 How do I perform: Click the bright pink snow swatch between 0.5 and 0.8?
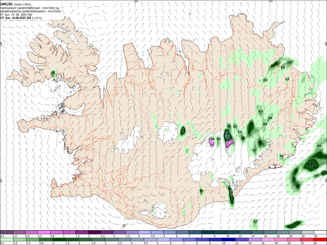pos(44,232)
